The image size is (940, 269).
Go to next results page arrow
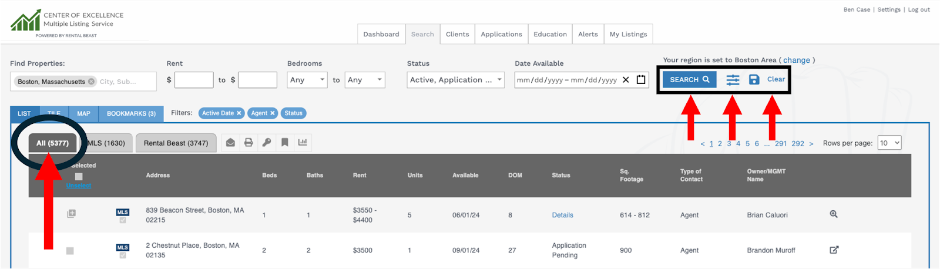click(x=811, y=143)
